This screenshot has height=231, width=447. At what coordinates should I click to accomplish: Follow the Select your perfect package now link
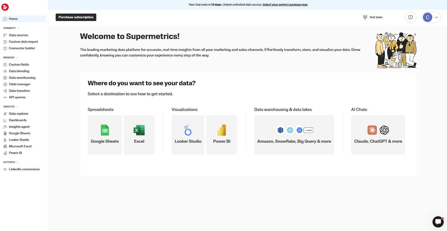pyautogui.click(x=285, y=5)
